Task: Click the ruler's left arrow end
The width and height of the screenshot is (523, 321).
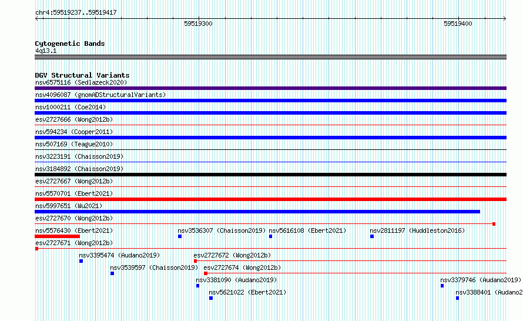Action: coord(36,19)
